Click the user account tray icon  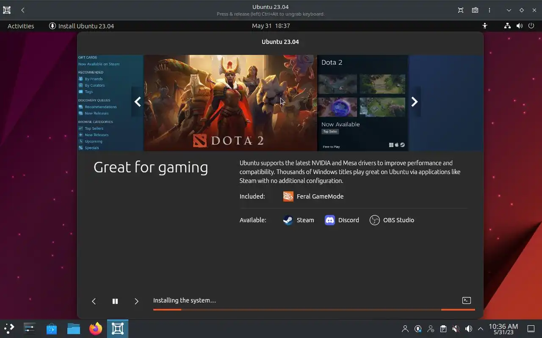coord(405,329)
